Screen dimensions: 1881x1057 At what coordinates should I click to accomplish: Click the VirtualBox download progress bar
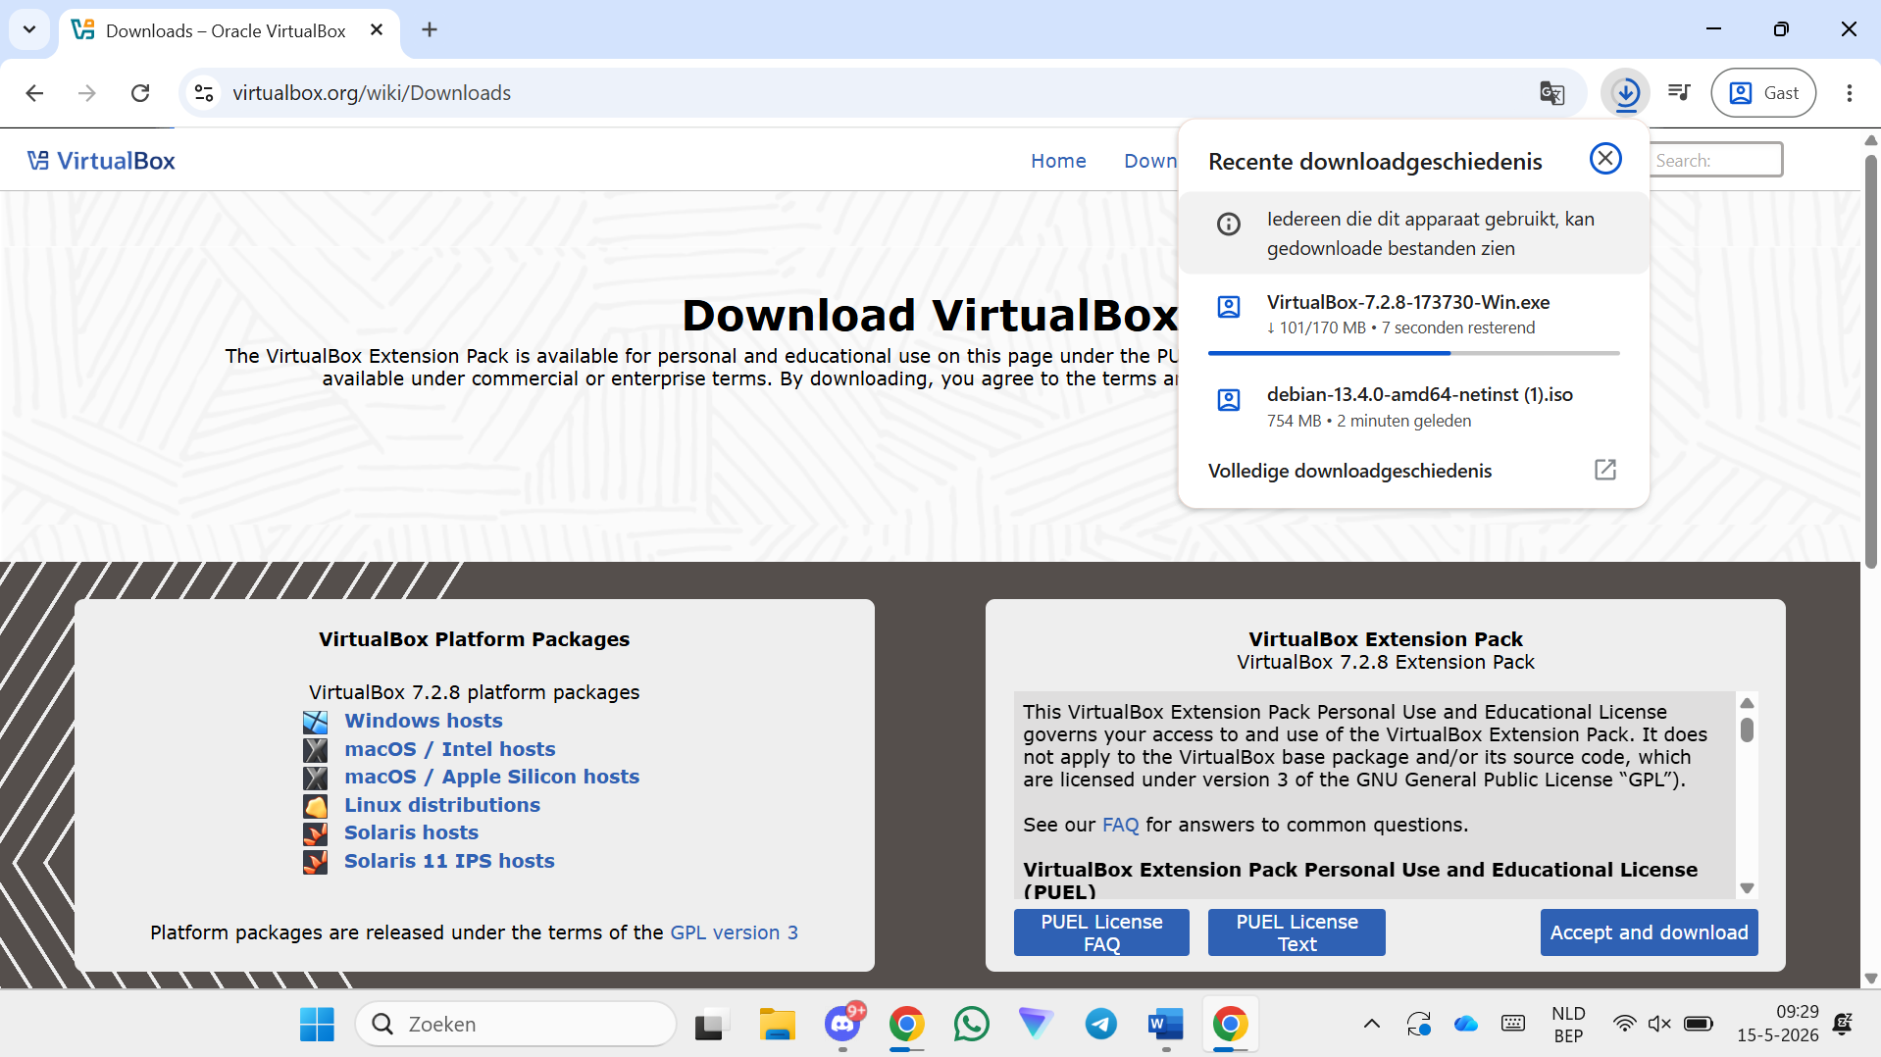[1413, 353]
